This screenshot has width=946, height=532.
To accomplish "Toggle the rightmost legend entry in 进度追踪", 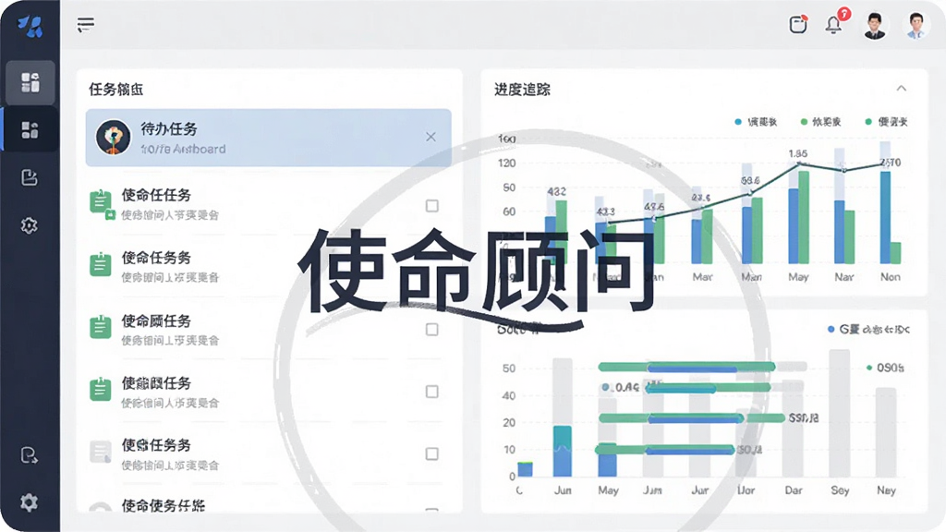I will point(886,122).
